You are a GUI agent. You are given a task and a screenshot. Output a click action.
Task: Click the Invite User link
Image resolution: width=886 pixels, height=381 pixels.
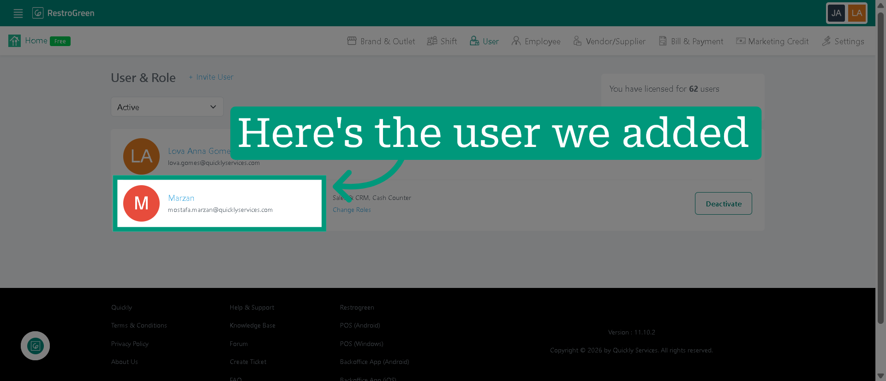[211, 77]
